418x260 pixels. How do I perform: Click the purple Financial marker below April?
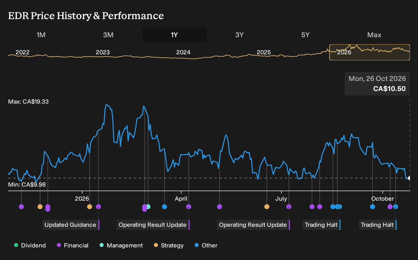tap(189, 207)
